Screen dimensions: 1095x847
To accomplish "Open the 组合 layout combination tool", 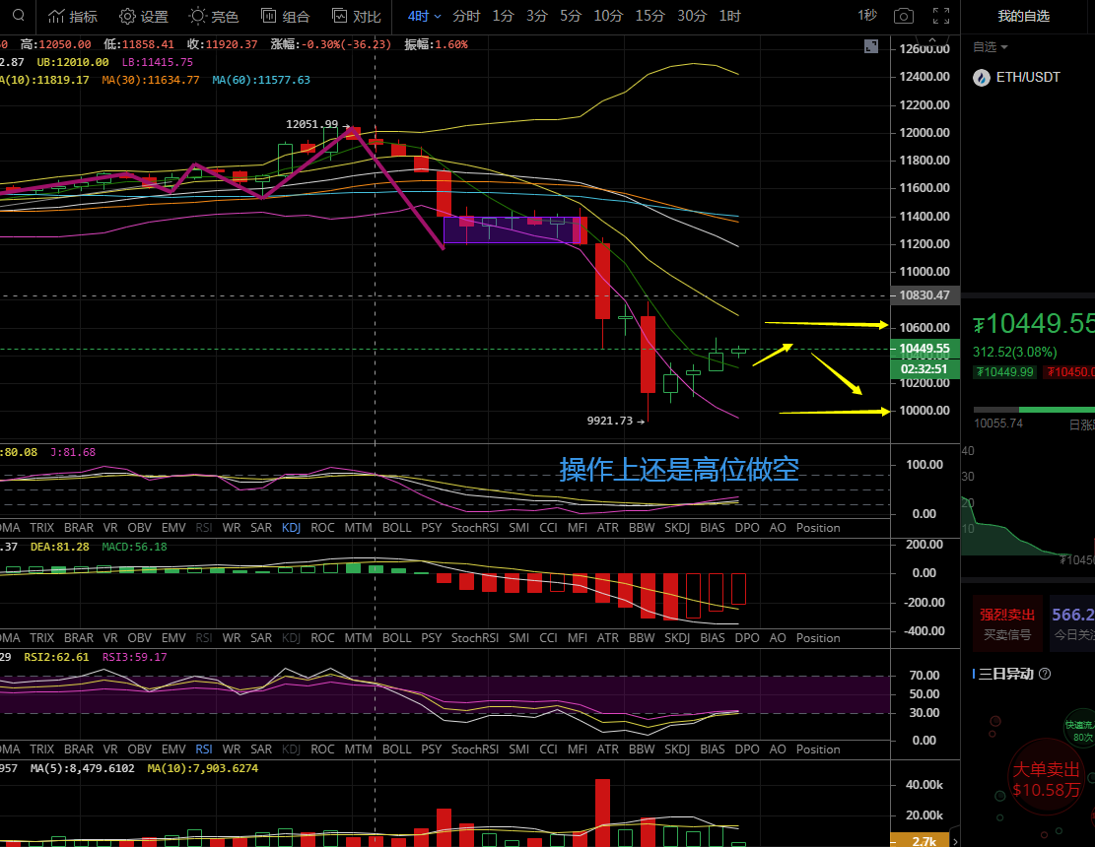I will coord(285,16).
